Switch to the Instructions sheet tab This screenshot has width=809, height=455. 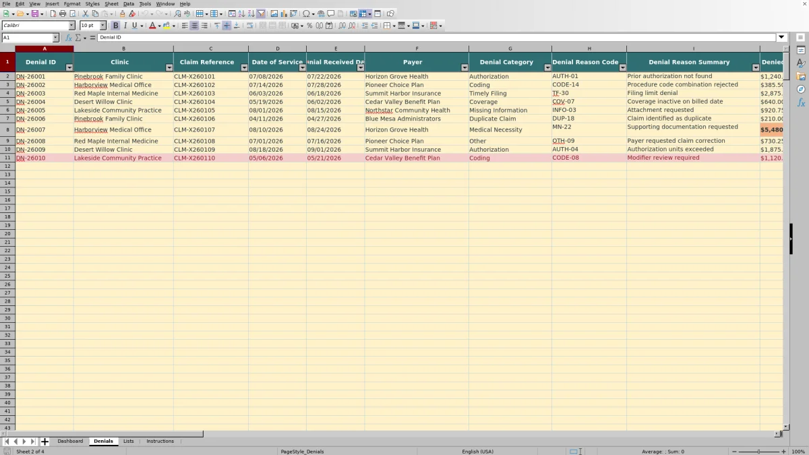(160, 442)
